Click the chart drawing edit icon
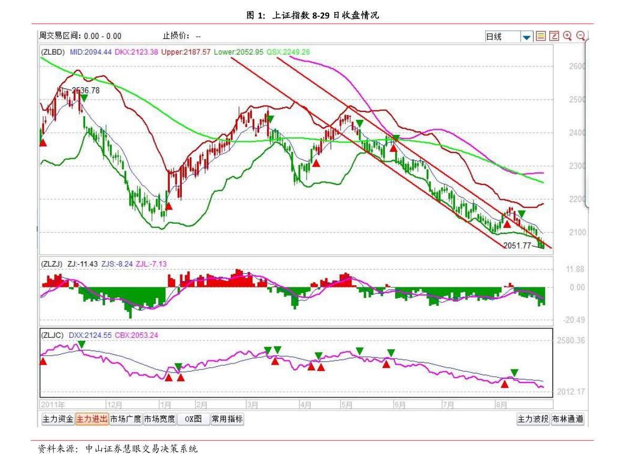The height and width of the screenshot is (465, 626). 554,36
